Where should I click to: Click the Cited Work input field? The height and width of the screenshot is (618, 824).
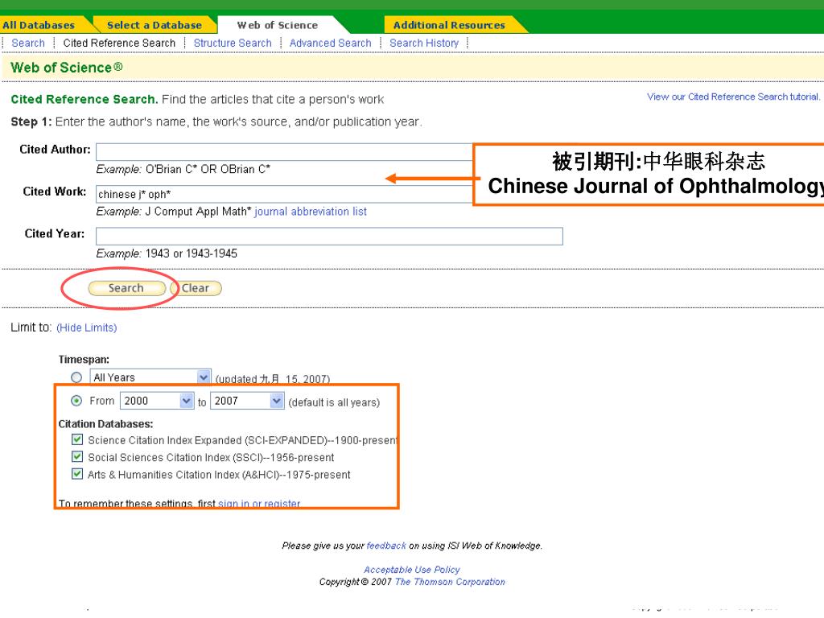pos(284,194)
